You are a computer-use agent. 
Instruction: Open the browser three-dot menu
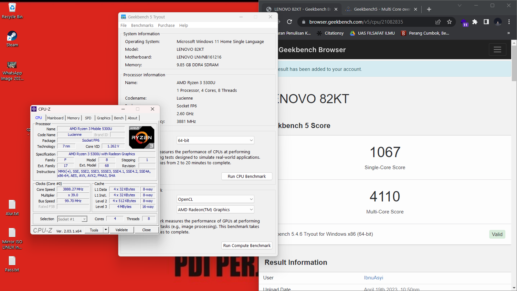[x=509, y=22]
